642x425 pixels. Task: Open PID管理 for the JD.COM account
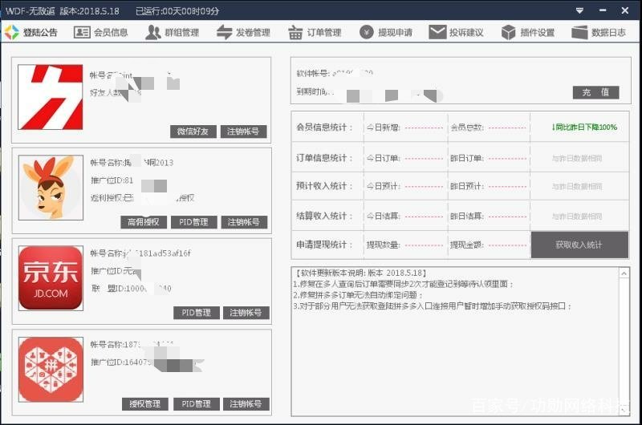[x=194, y=313]
